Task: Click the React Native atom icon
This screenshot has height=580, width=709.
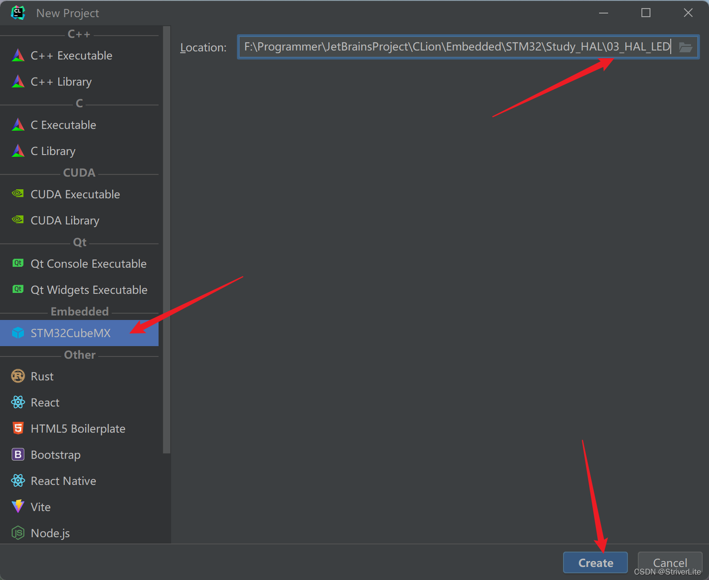Action: pyautogui.click(x=18, y=480)
